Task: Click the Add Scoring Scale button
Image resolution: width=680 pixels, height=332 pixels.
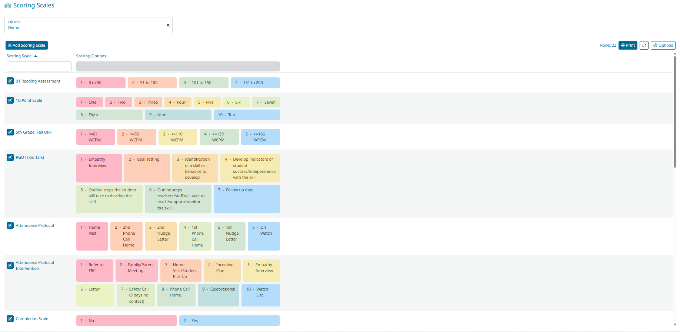Action: click(27, 46)
